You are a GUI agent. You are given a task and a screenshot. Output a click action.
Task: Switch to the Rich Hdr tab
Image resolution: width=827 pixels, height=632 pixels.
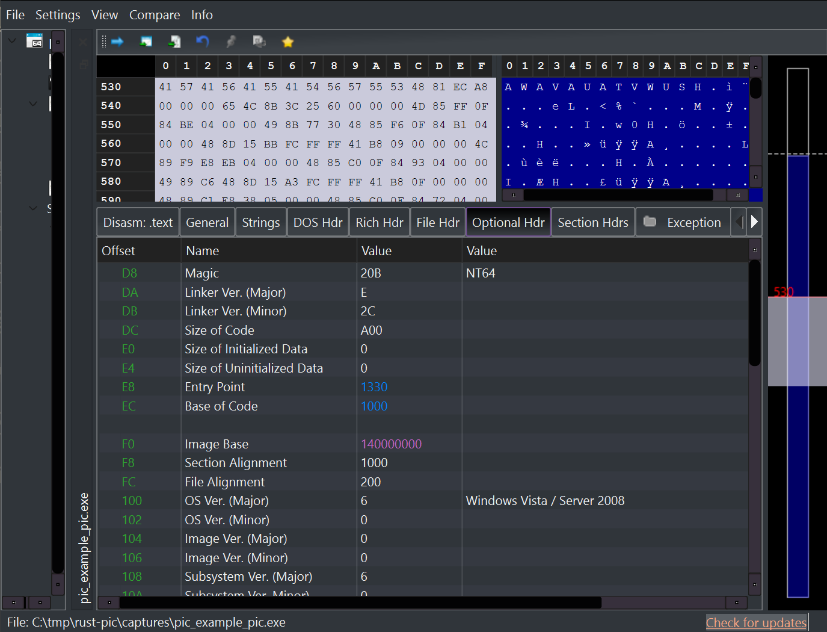click(x=380, y=223)
